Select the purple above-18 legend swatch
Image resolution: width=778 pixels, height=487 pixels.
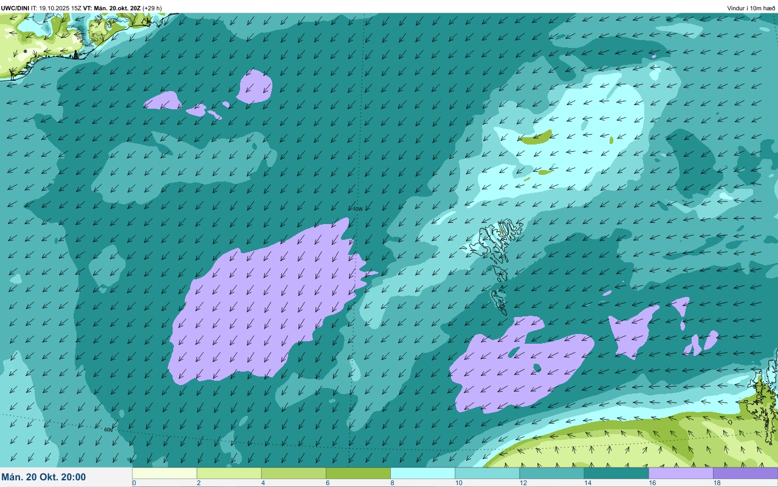[x=745, y=473]
